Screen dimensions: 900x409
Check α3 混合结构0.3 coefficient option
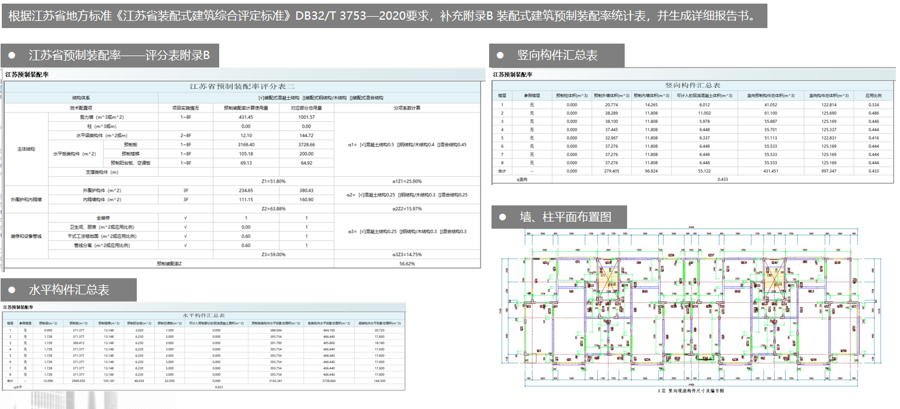point(453,231)
